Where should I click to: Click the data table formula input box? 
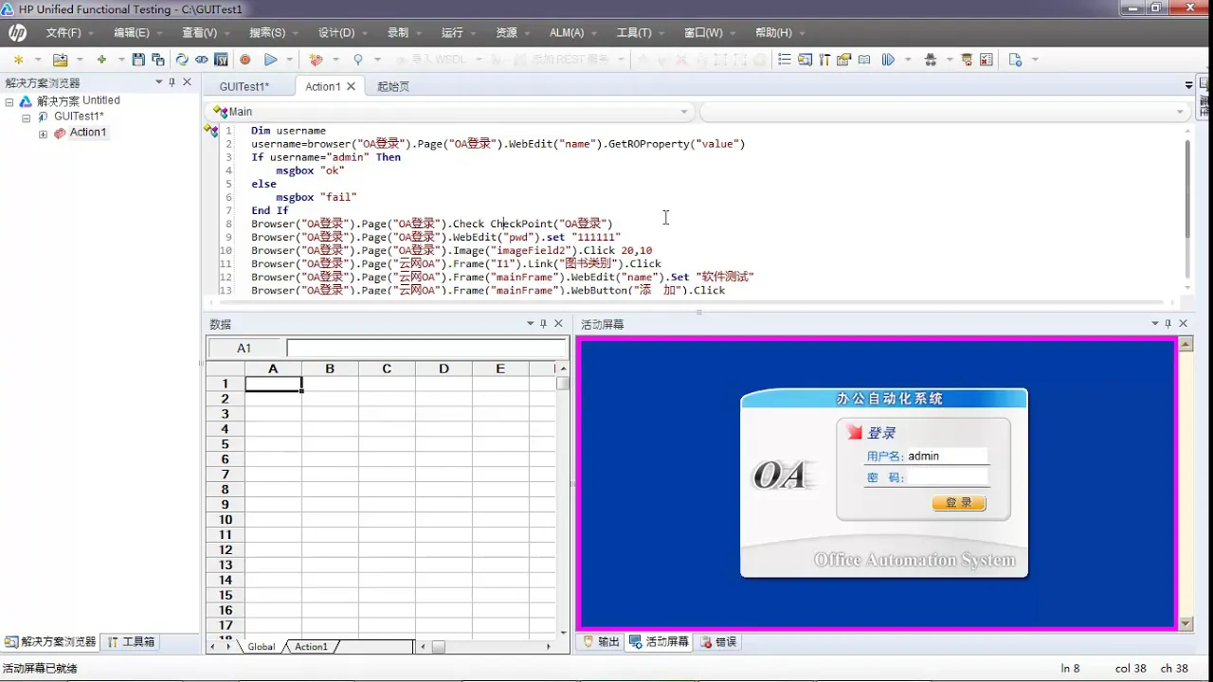[x=426, y=349]
